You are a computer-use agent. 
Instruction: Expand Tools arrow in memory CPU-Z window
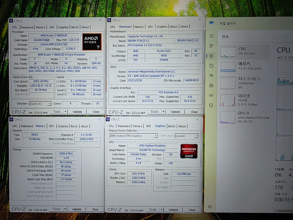[x=65, y=209]
